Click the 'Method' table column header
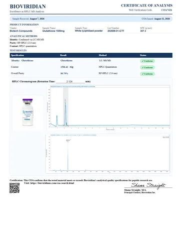Screen dimensions: 180x234 point(102,55)
